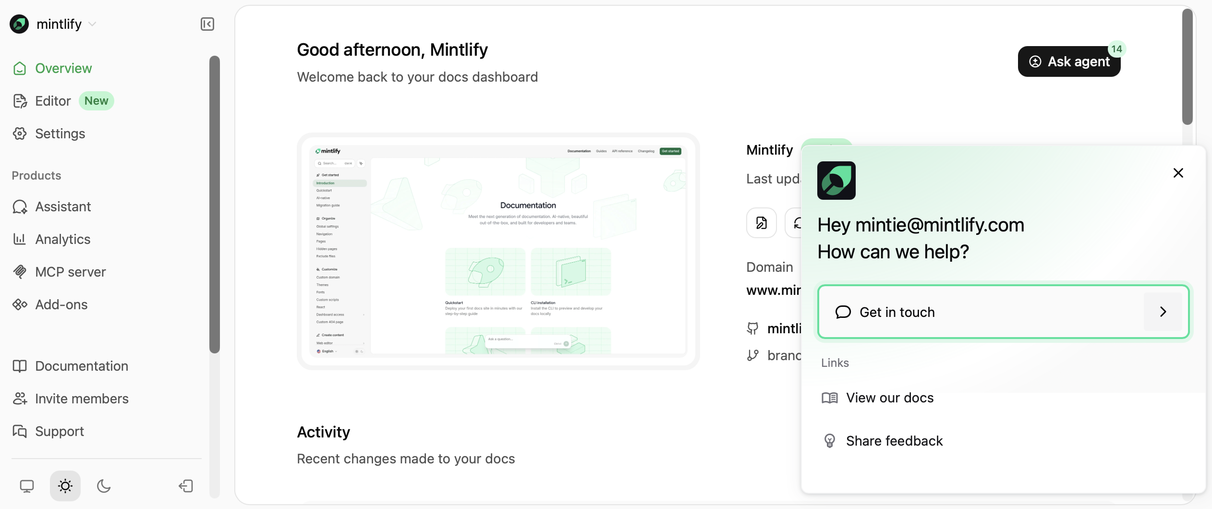Click the 'Domain' label
1212x509 pixels.
coord(770,267)
